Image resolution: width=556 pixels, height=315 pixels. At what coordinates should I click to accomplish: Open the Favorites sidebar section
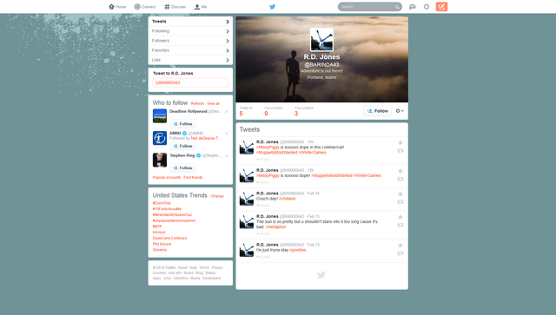point(190,50)
